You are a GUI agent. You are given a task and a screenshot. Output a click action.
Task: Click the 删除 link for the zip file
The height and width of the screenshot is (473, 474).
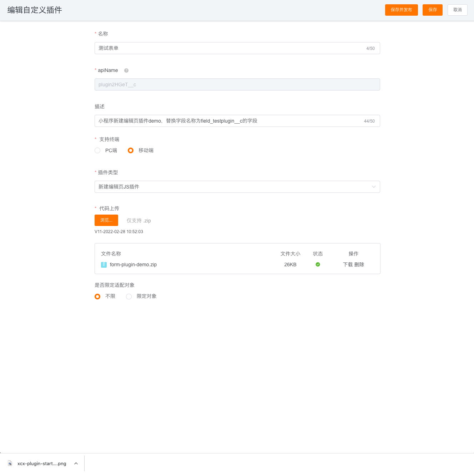coord(359,264)
